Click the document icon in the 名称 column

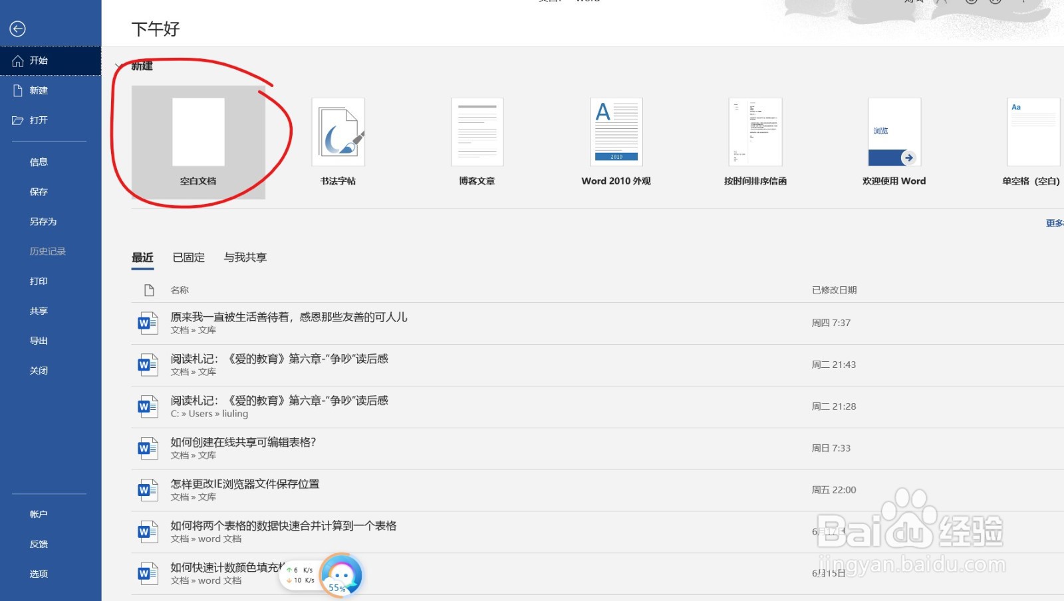[x=148, y=290]
